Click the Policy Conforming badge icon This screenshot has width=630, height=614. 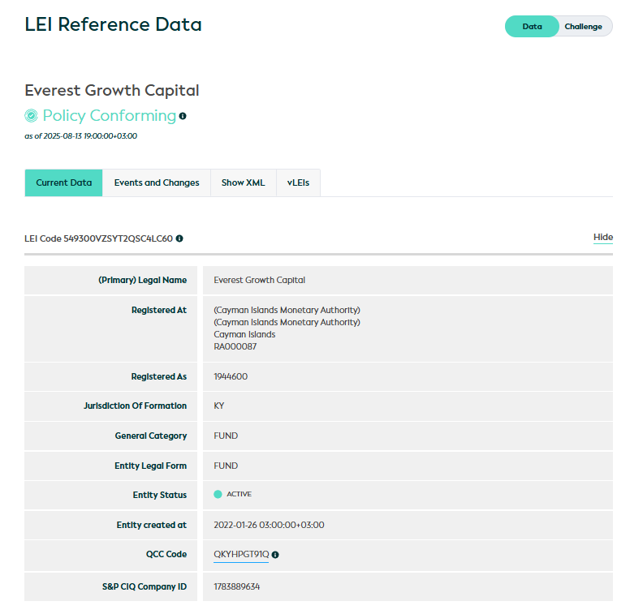point(32,116)
